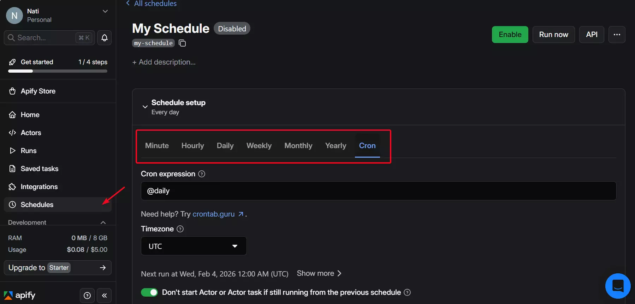
Task: Enable the schedule
Action: click(510, 35)
